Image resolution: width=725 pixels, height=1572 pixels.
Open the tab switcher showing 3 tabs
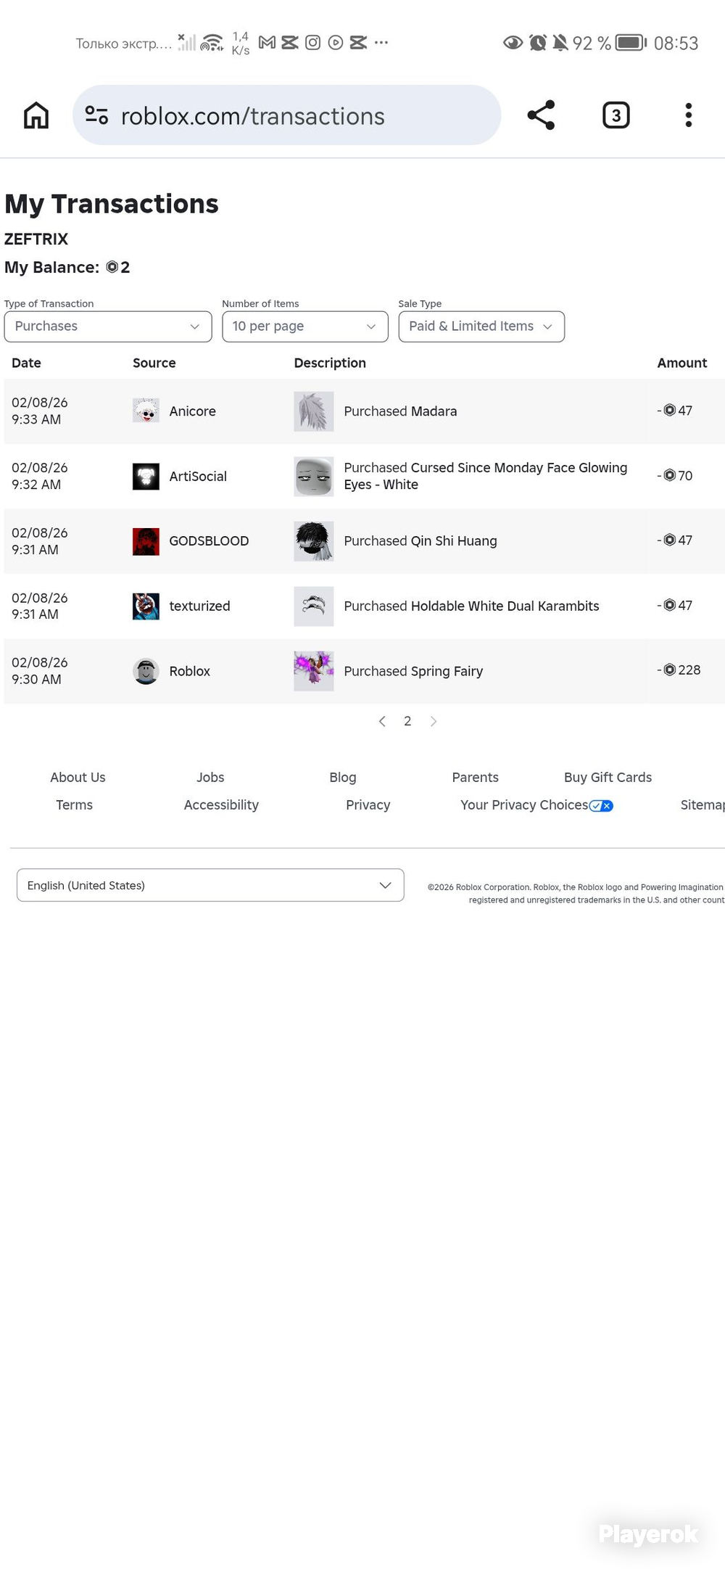[x=616, y=115]
